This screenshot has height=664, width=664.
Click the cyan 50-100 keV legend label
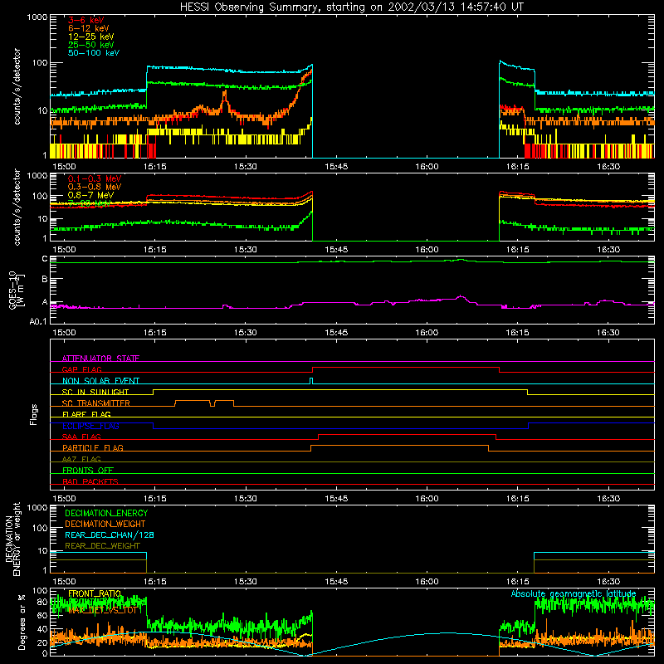tap(94, 53)
